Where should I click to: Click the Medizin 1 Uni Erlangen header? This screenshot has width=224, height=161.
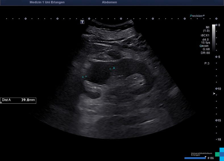point(47,2)
